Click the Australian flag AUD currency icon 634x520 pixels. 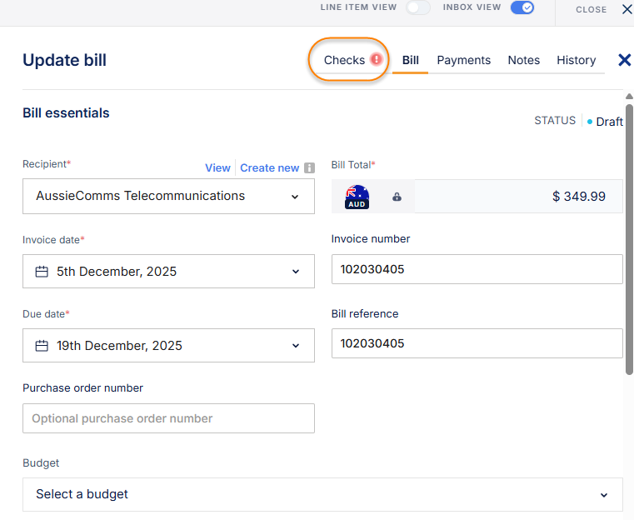[357, 197]
